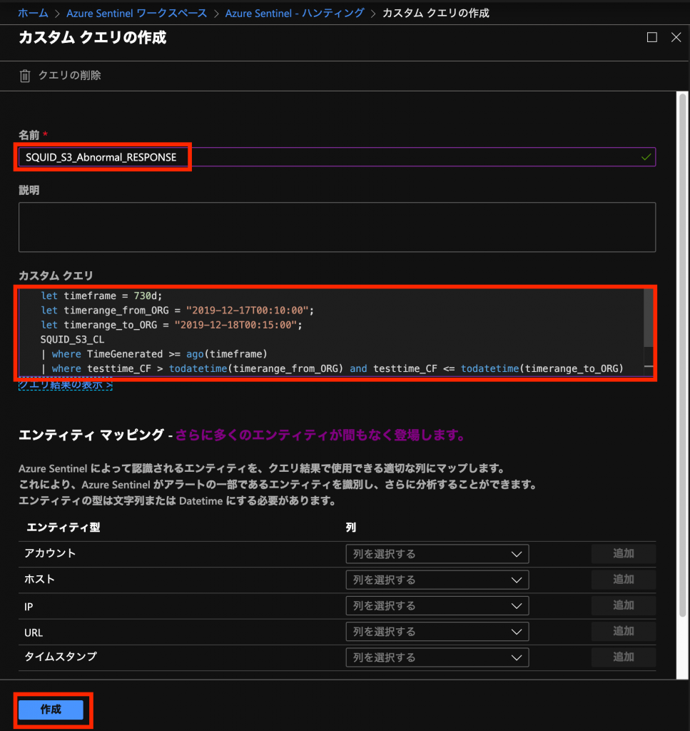This screenshot has width=690, height=731.
Task: Click the 作成 create button
Action: (x=51, y=710)
